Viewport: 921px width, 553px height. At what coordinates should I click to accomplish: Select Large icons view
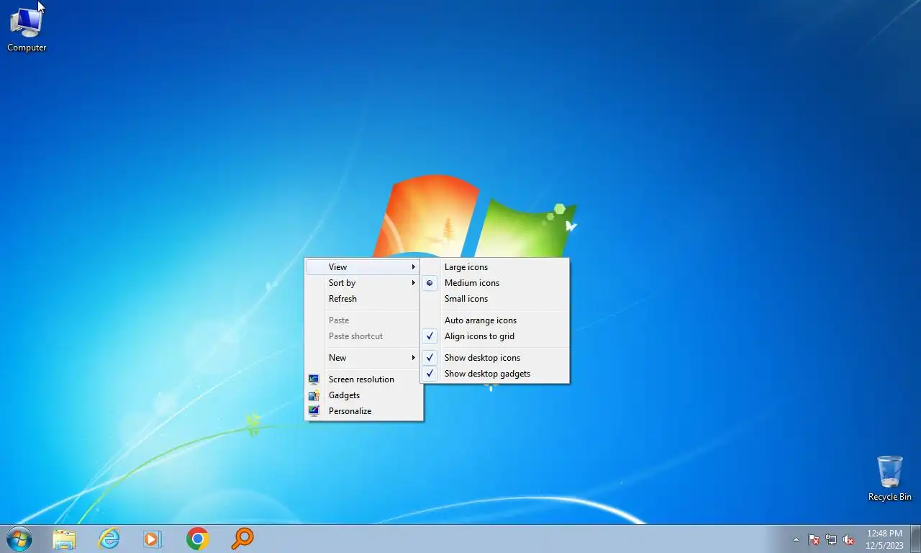pyautogui.click(x=495, y=267)
